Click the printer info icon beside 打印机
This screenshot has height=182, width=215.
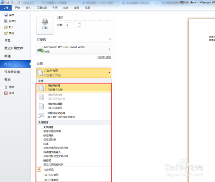point(110,39)
